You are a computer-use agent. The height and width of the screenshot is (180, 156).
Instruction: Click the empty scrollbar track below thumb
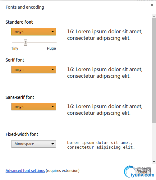(x=154, y=142)
